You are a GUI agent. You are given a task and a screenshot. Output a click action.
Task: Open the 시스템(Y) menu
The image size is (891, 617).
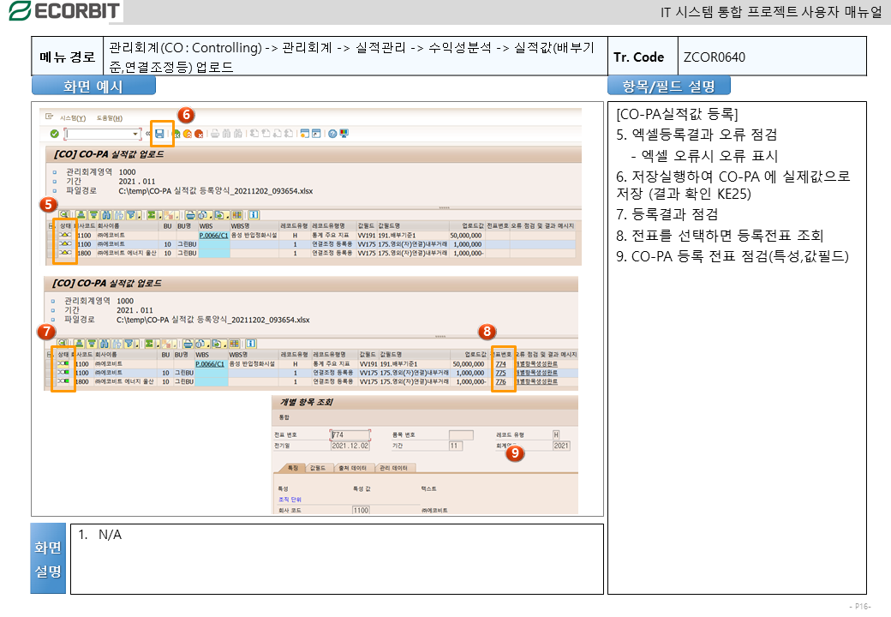(73, 118)
